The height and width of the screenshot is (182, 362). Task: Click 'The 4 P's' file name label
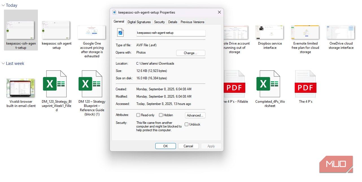306,102
